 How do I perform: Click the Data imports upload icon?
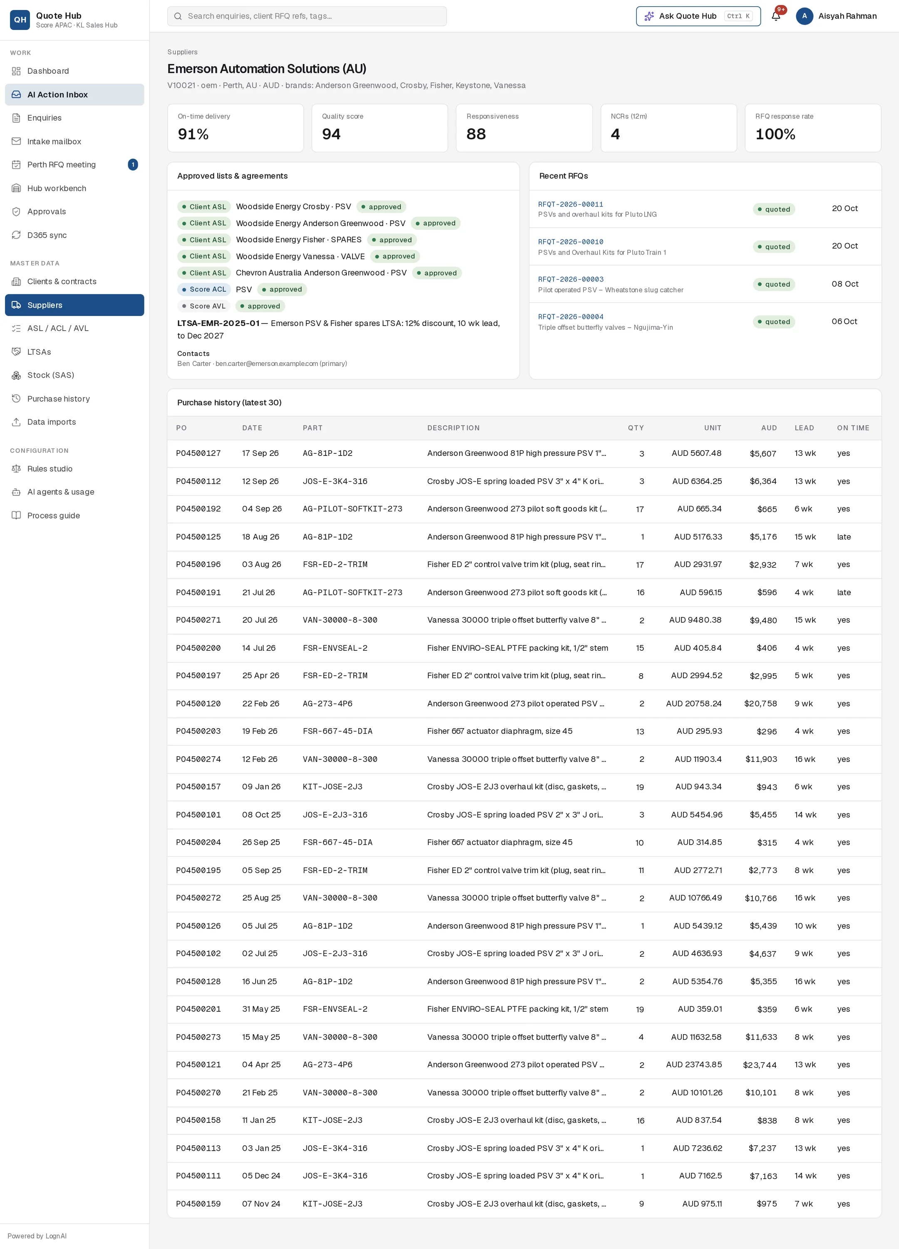(x=17, y=422)
